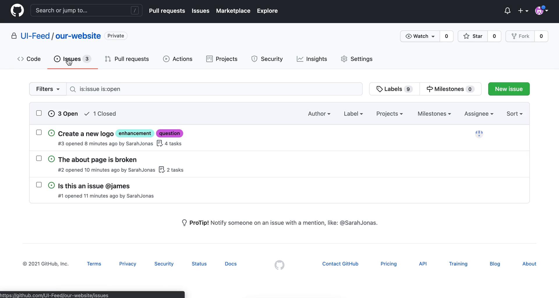559x298 pixels.
Task: Click the Fork repository button
Action: pyautogui.click(x=520, y=36)
